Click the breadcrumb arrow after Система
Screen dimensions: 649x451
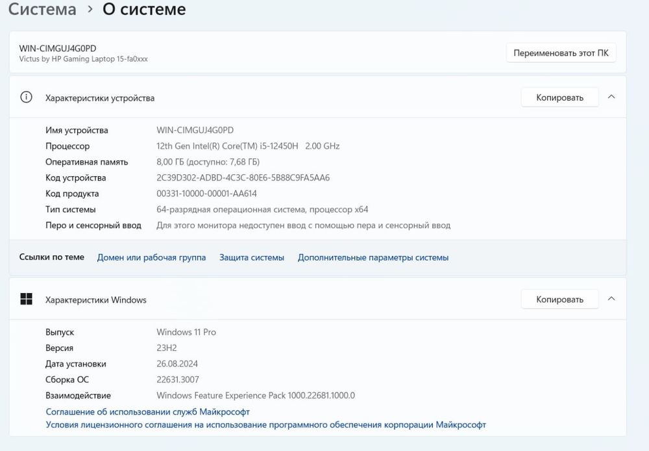(x=90, y=9)
